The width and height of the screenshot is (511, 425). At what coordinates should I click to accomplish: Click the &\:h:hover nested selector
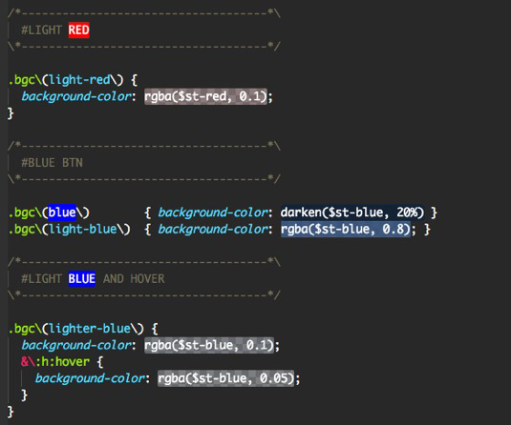point(55,361)
